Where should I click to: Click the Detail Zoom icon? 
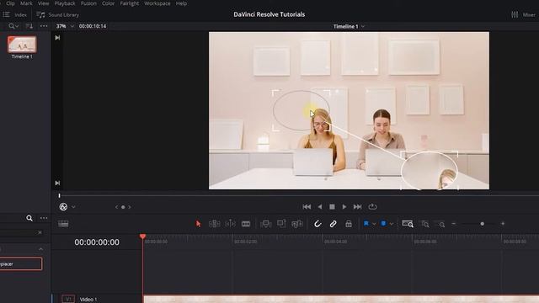pyautogui.click(x=425, y=224)
